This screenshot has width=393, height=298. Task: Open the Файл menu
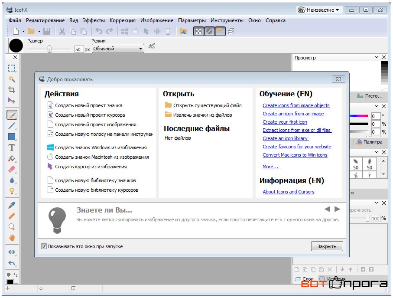pyautogui.click(x=15, y=20)
